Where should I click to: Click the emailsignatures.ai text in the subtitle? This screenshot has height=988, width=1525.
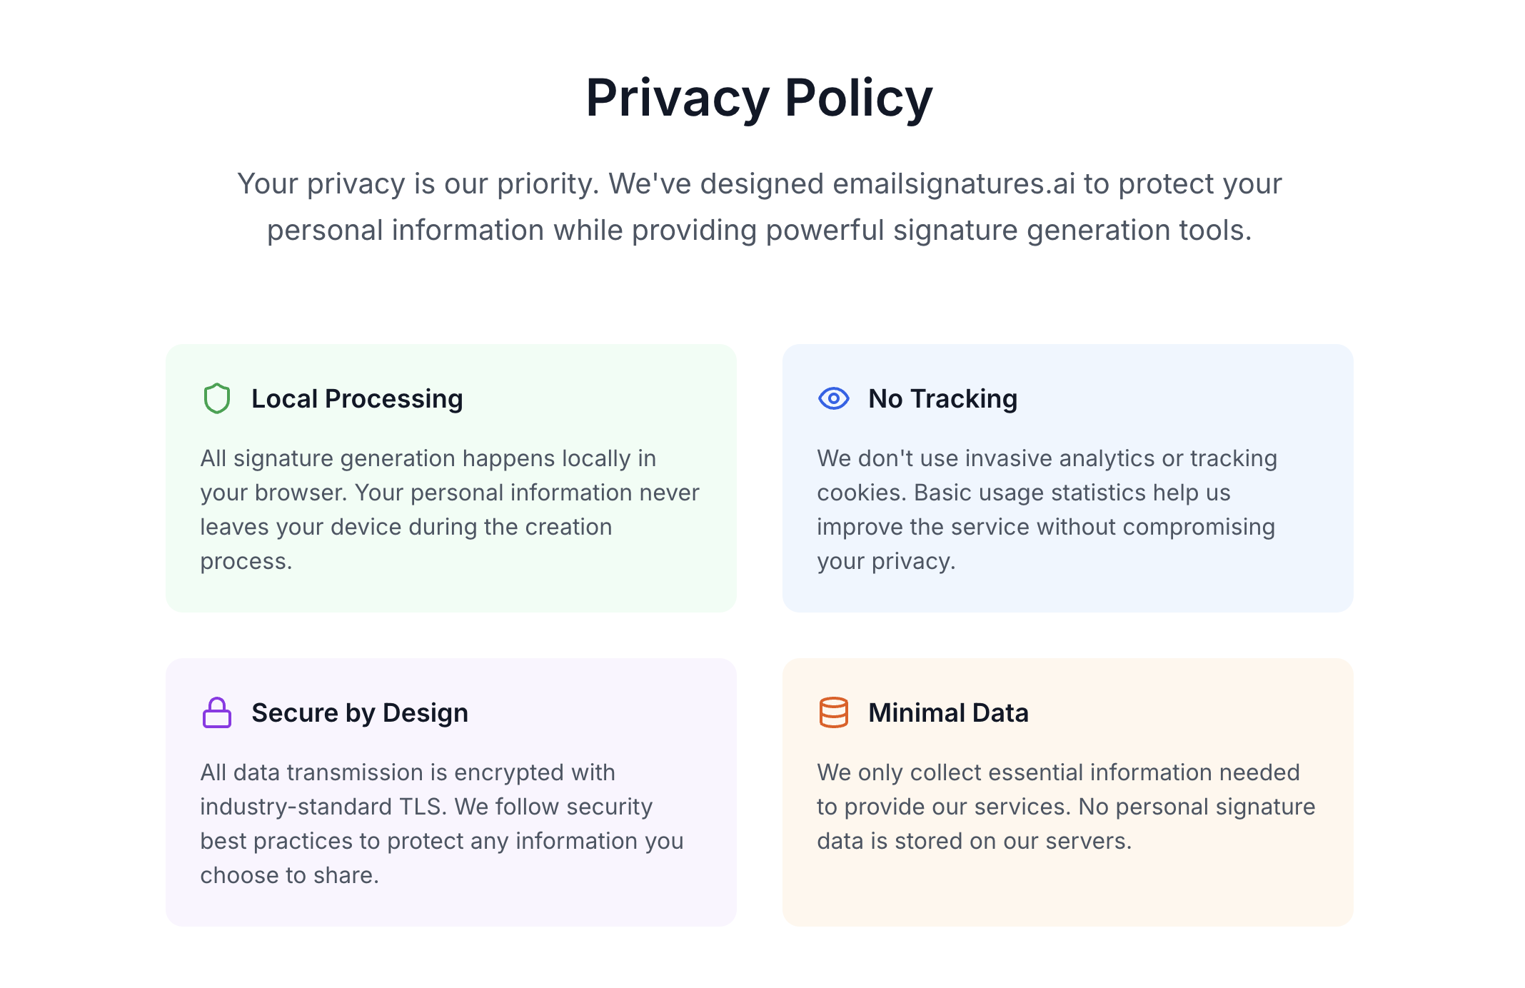[954, 184]
